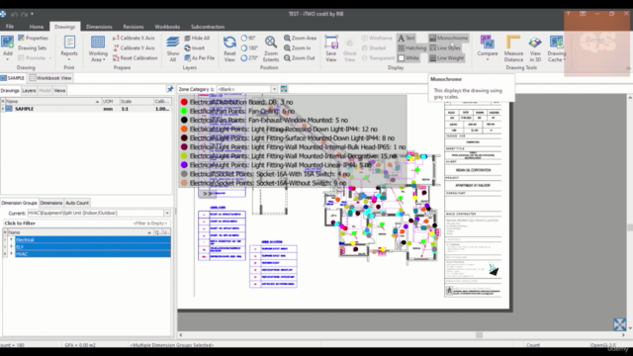Screen dimensions: 633x356
Task: Select 90° rotation option
Action: pyautogui.click(x=248, y=38)
